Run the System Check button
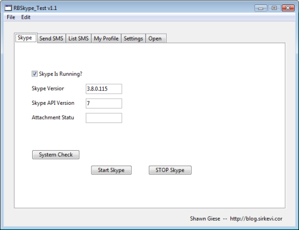299x230 pixels. (56, 155)
